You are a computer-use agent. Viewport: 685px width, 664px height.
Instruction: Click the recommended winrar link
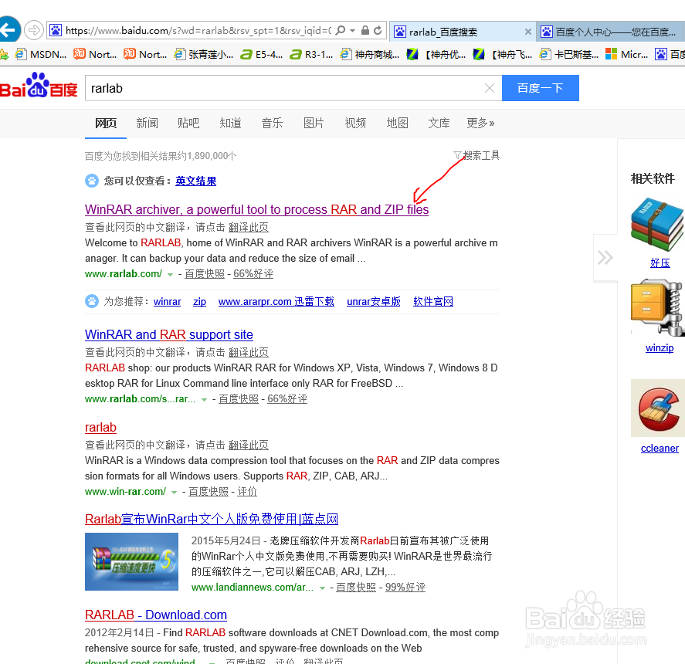(x=167, y=301)
